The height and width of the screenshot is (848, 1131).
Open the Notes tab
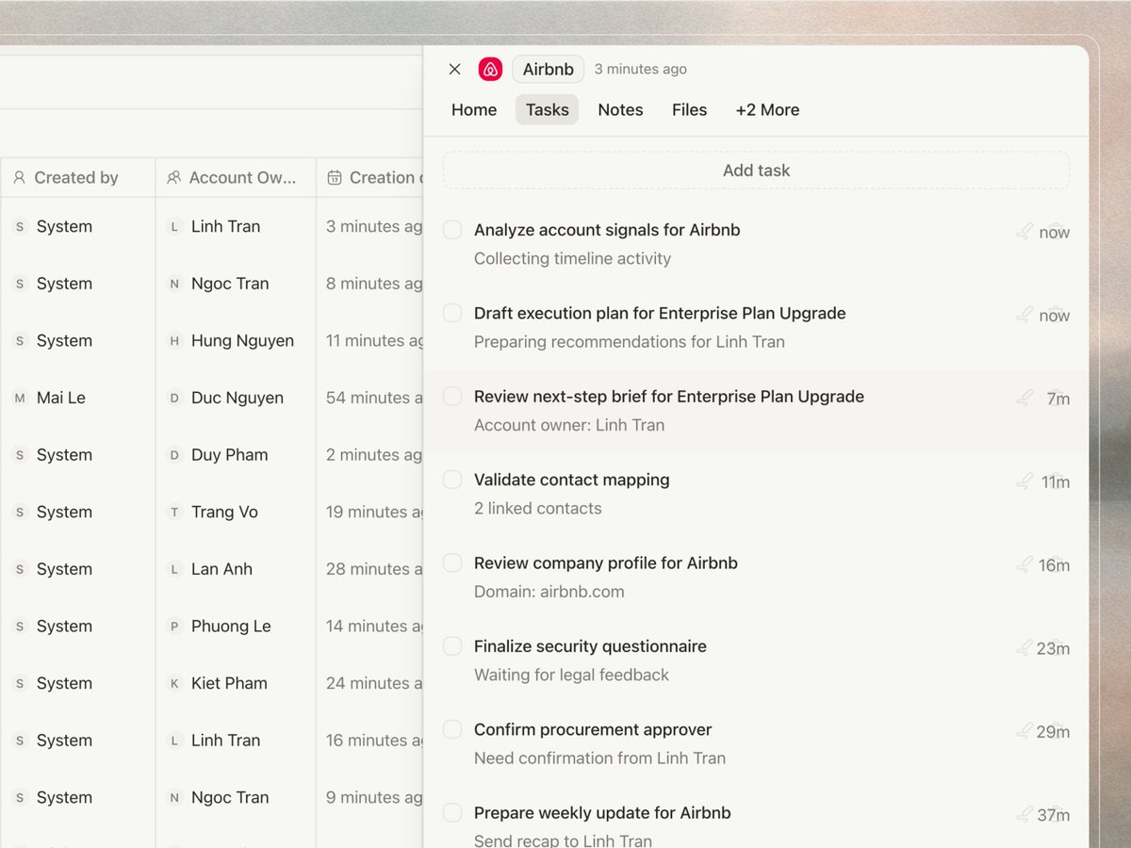(x=620, y=109)
